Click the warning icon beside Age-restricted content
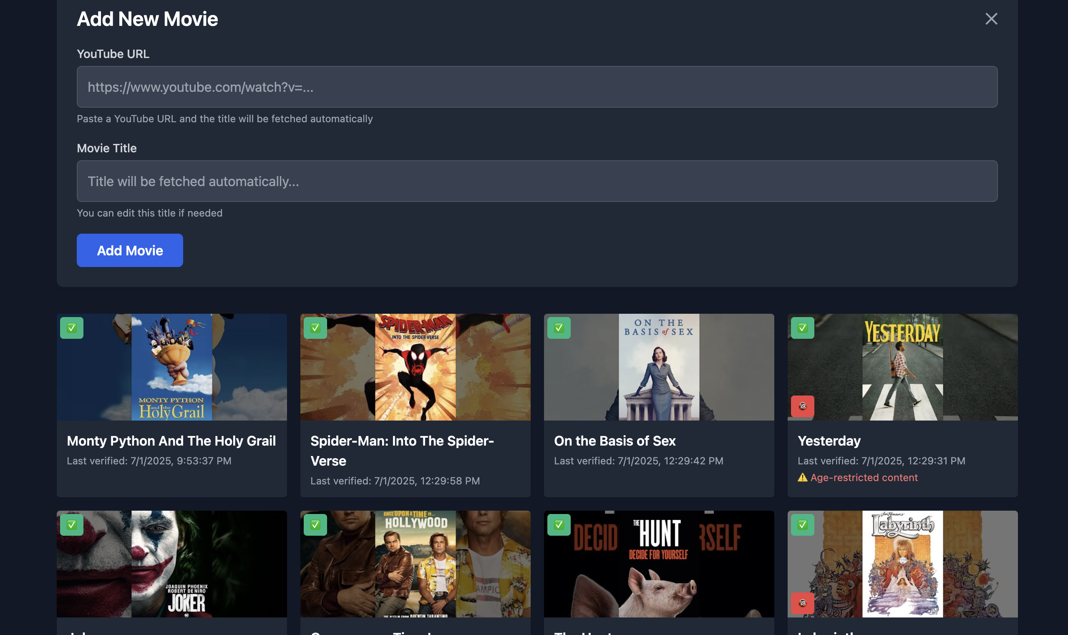 pos(802,477)
